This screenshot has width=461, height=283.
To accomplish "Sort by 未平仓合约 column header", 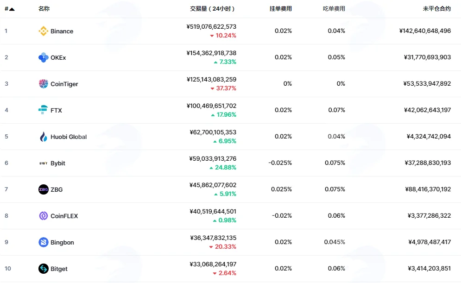I will [436, 9].
